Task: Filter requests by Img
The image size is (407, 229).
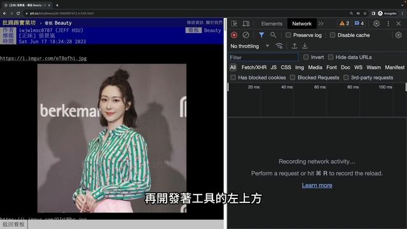Action: coord(300,67)
